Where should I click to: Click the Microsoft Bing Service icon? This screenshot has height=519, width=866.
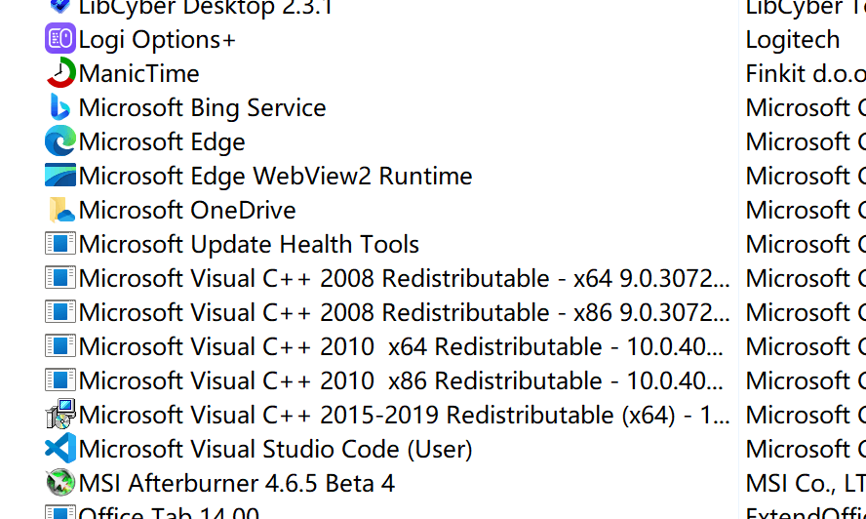(x=60, y=107)
